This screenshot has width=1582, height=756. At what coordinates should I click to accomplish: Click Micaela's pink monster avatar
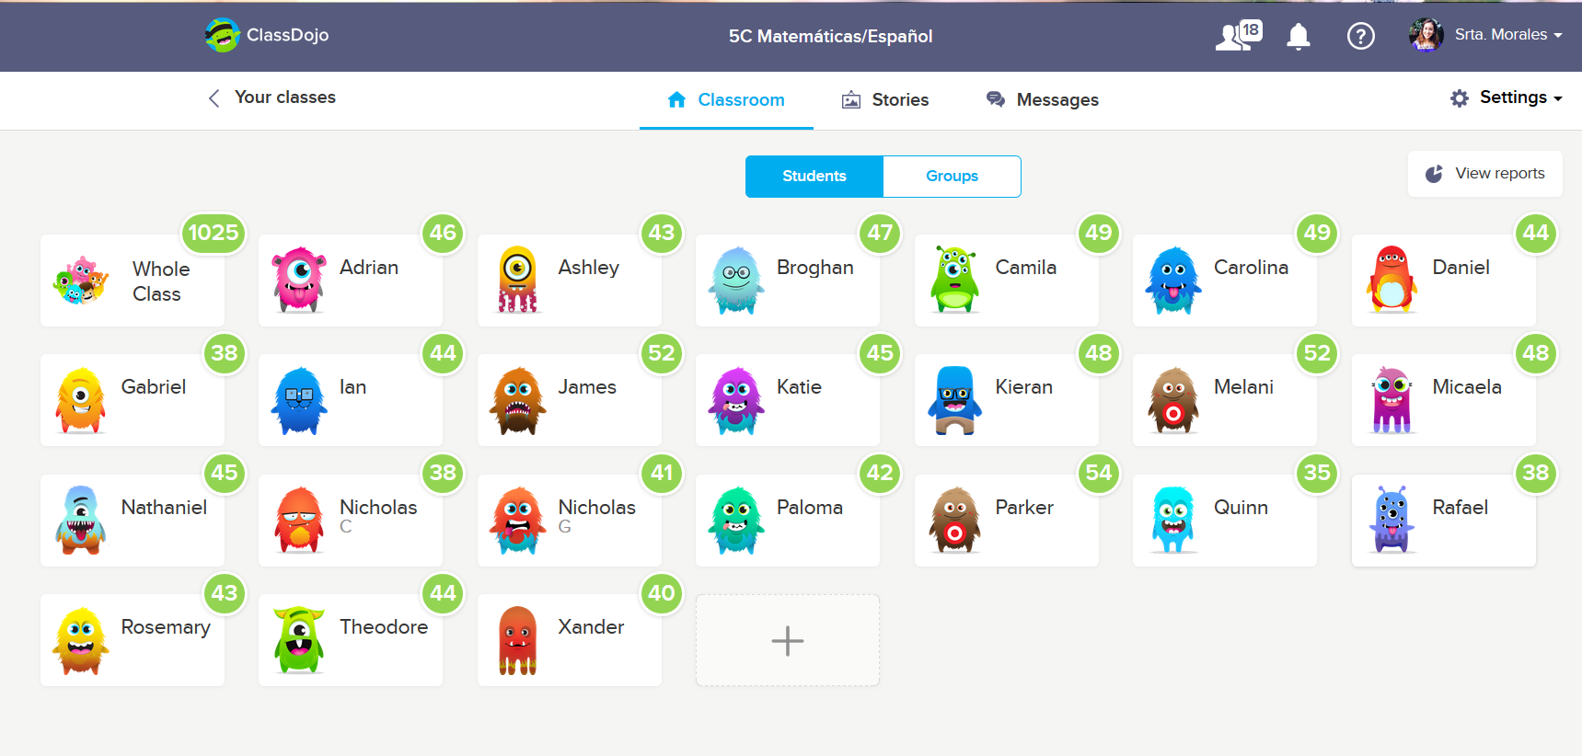[1392, 400]
